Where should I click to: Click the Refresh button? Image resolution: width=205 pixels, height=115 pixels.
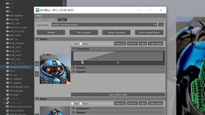coord(51,32)
